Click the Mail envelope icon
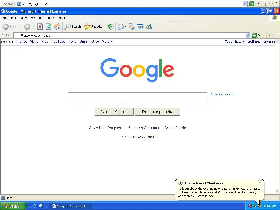The height and width of the screenshot is (210, 280). coord(121,27)
